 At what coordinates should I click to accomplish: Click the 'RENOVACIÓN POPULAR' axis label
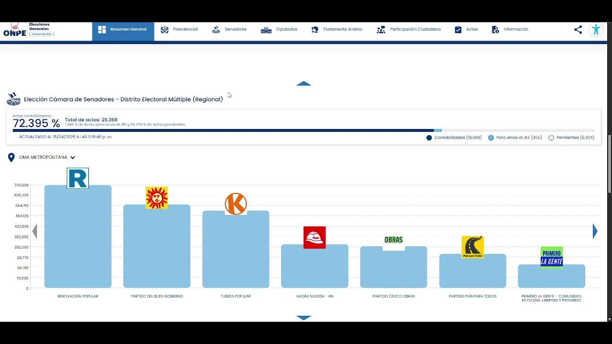[x=78, y=296]
